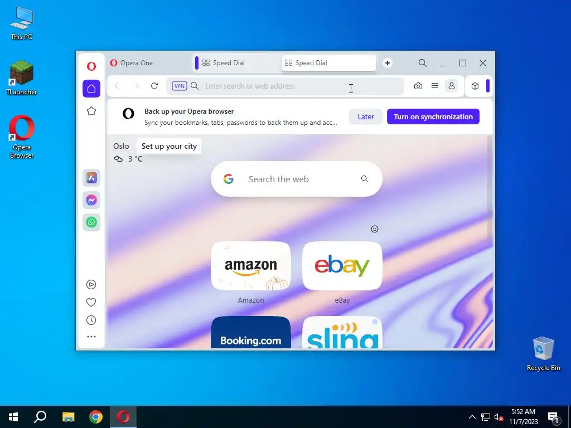
Task: Open the eBay speed dial tile
Action: [x=342, y=266]
